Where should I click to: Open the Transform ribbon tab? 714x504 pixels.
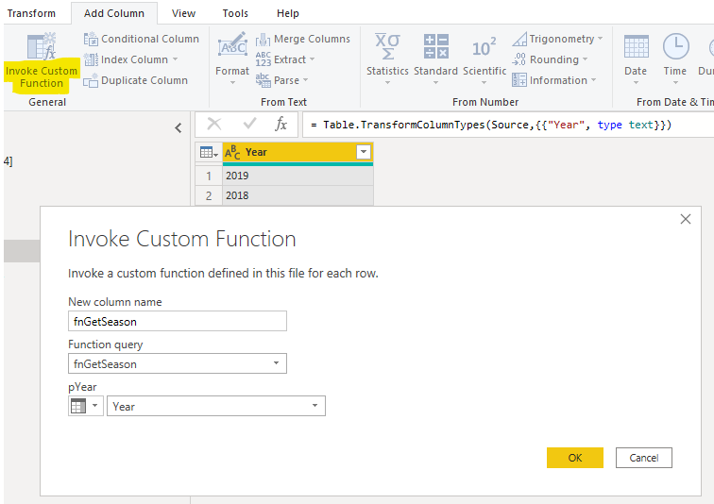click(x=32, y=13)
